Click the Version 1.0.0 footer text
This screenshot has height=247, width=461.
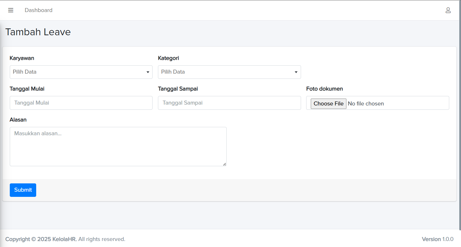point(437,239)
